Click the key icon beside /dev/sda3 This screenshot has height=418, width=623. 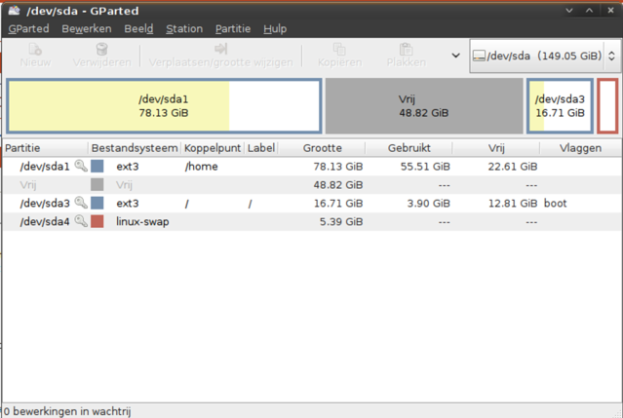[81, 204]
